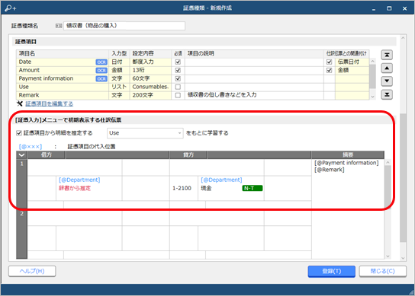415x296 pixels.
Task: Click the credit [@Department] placeholder
Action: (x=221, y=180)
